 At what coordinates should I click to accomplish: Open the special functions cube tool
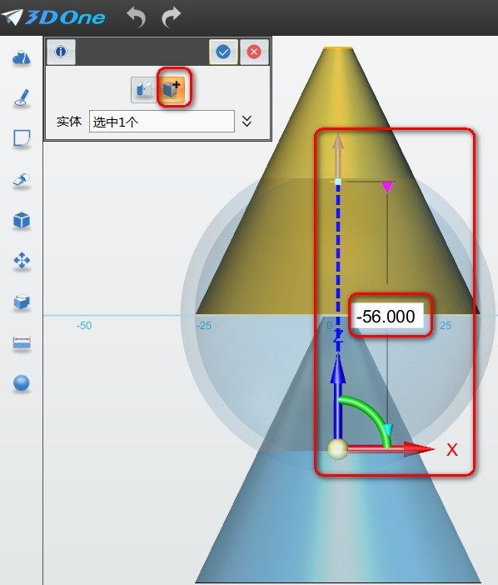pyautogui.click(x=22, y=220)
